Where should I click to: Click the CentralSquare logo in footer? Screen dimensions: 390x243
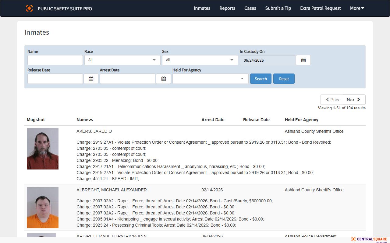click(369, 239)
